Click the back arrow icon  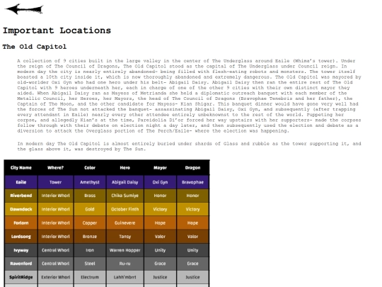24,9
